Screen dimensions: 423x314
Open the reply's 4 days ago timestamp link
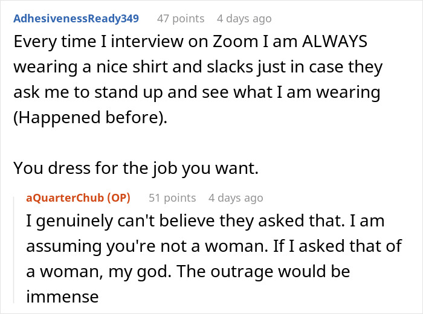pos(236,198)
